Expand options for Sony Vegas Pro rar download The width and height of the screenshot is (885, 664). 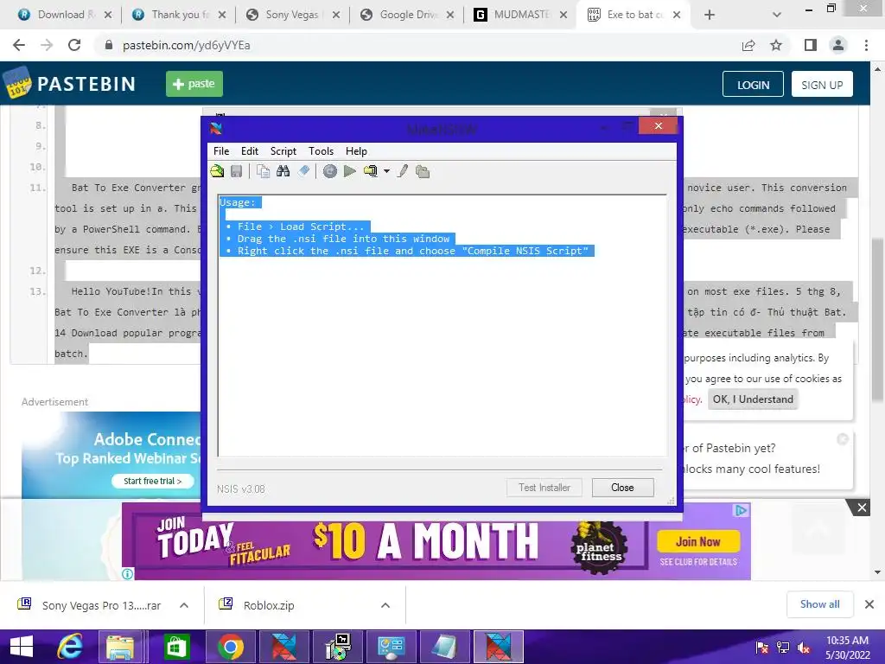pos(184,605)
